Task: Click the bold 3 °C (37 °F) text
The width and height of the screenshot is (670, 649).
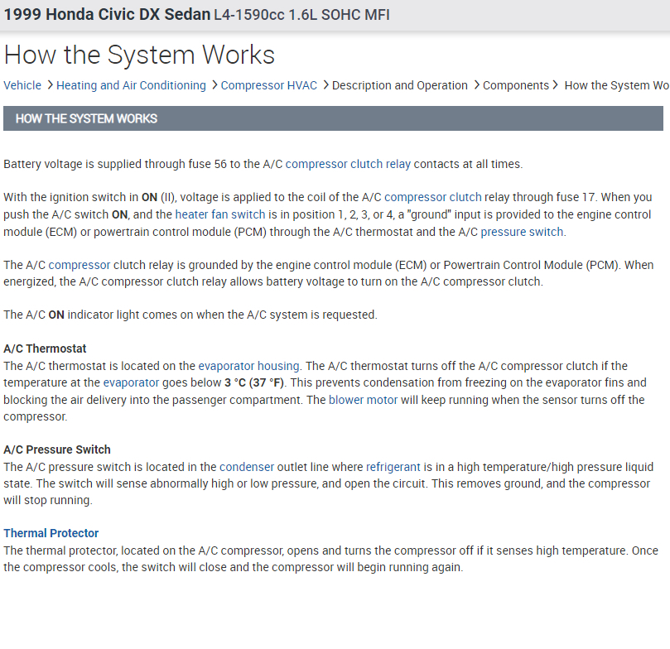Action: pyautogui.click(x=254, y=382)
